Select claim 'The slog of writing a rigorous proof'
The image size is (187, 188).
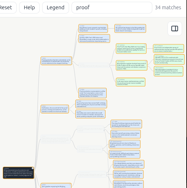(126, 124)
